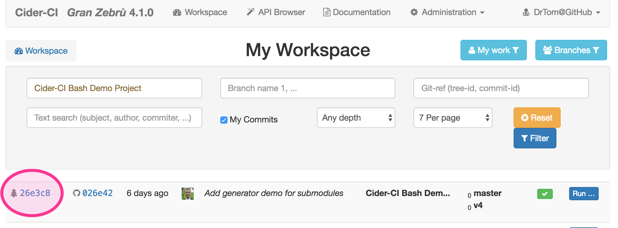Viewport: 618px width, 228px height.
Task: Click the dashboard icon in top Workspace menu
Action: (177, 12)
